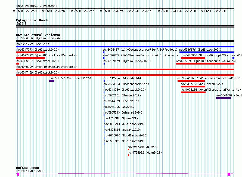Click the 203263k ruler tick label
Viewport: 242px width, 177px height.
[176, 11]
